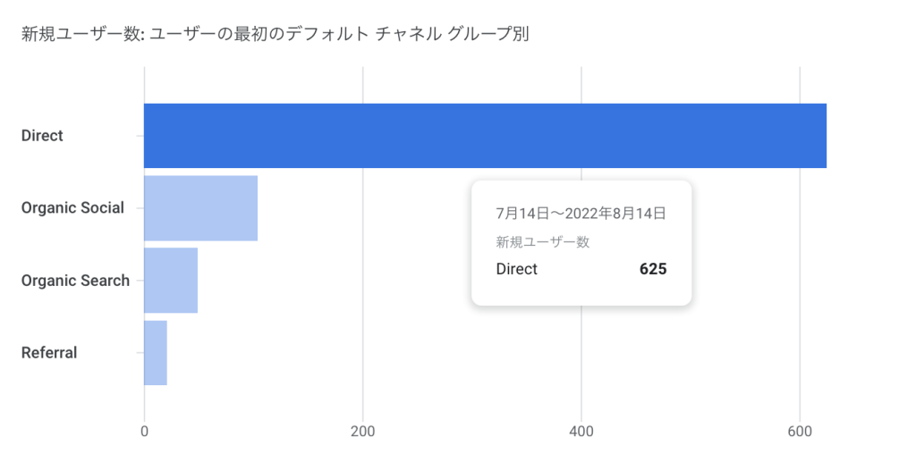Select the Organic Social bar
This screenshot has width=916, height=471.
201,207
